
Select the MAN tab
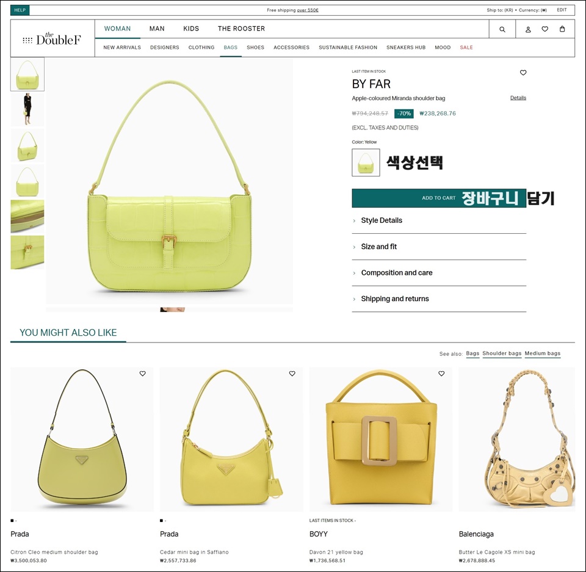click(157, 29)
